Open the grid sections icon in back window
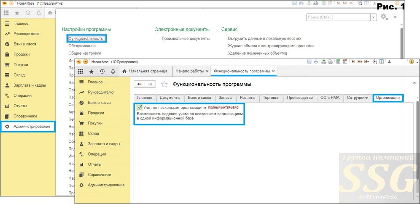 (6, 13)
